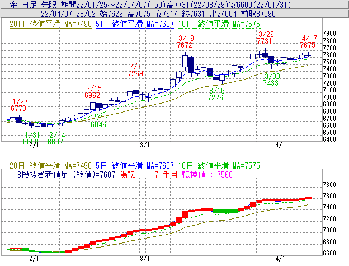Click the lower chart's 10日 終値平滑 MA=7575 legend
349x266 pixels.
219,166
